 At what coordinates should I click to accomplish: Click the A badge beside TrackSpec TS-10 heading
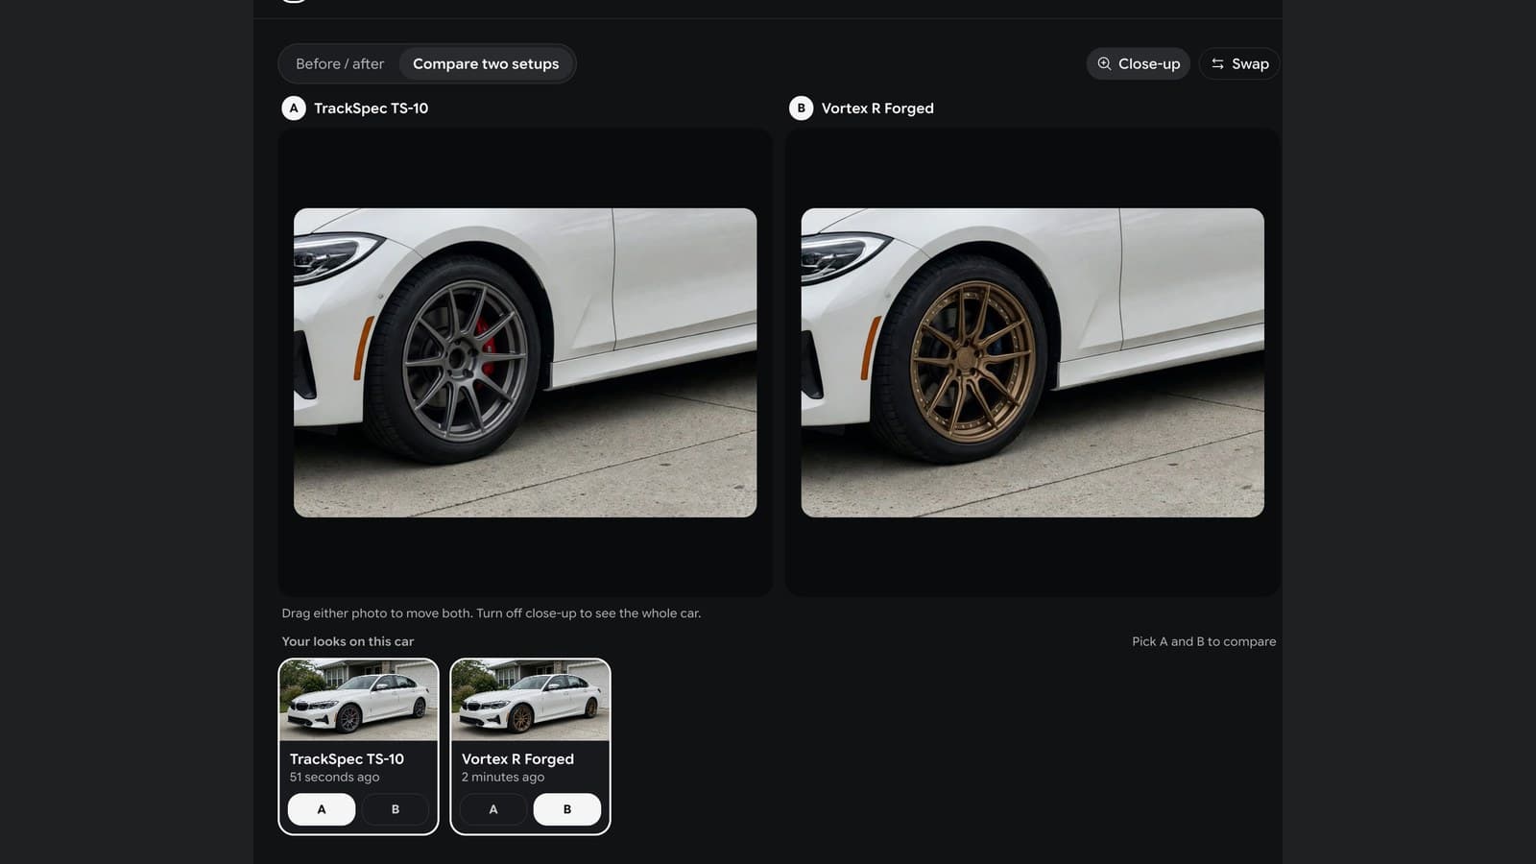294,108
